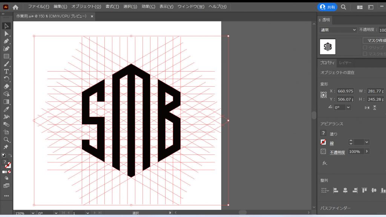Open the stroke weight dropdown
The image size is (386, 217).
tap(366, 142)
